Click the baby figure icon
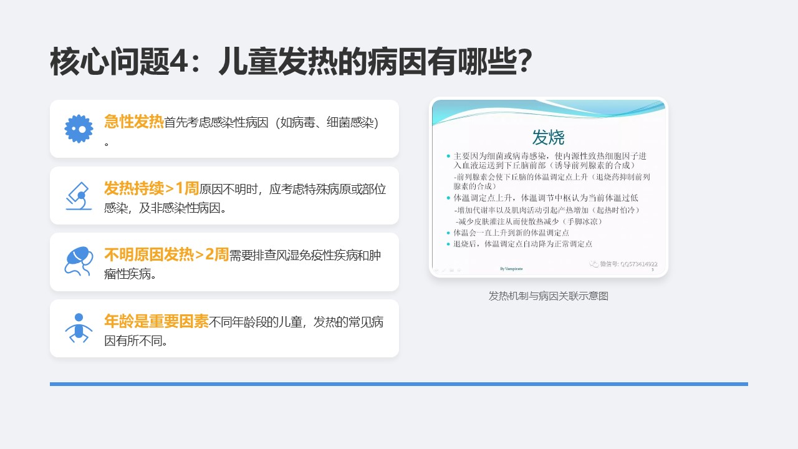 pos(79,328)
